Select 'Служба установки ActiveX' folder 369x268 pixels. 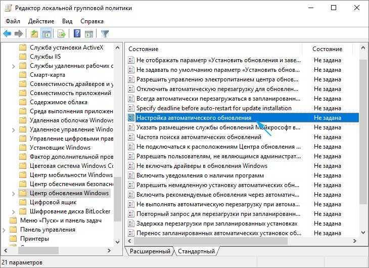pos(66,48)
